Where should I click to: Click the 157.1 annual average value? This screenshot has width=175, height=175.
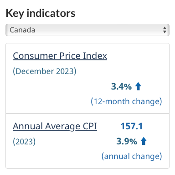pyautogui.click(x=132, y=126)
